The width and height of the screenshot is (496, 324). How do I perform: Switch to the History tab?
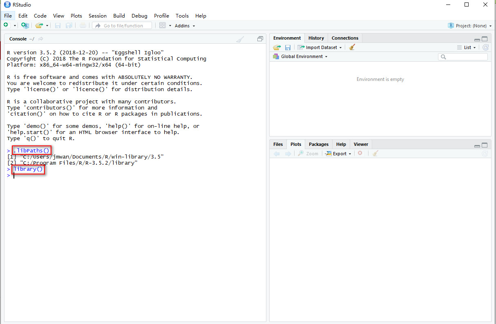(316, 38)
